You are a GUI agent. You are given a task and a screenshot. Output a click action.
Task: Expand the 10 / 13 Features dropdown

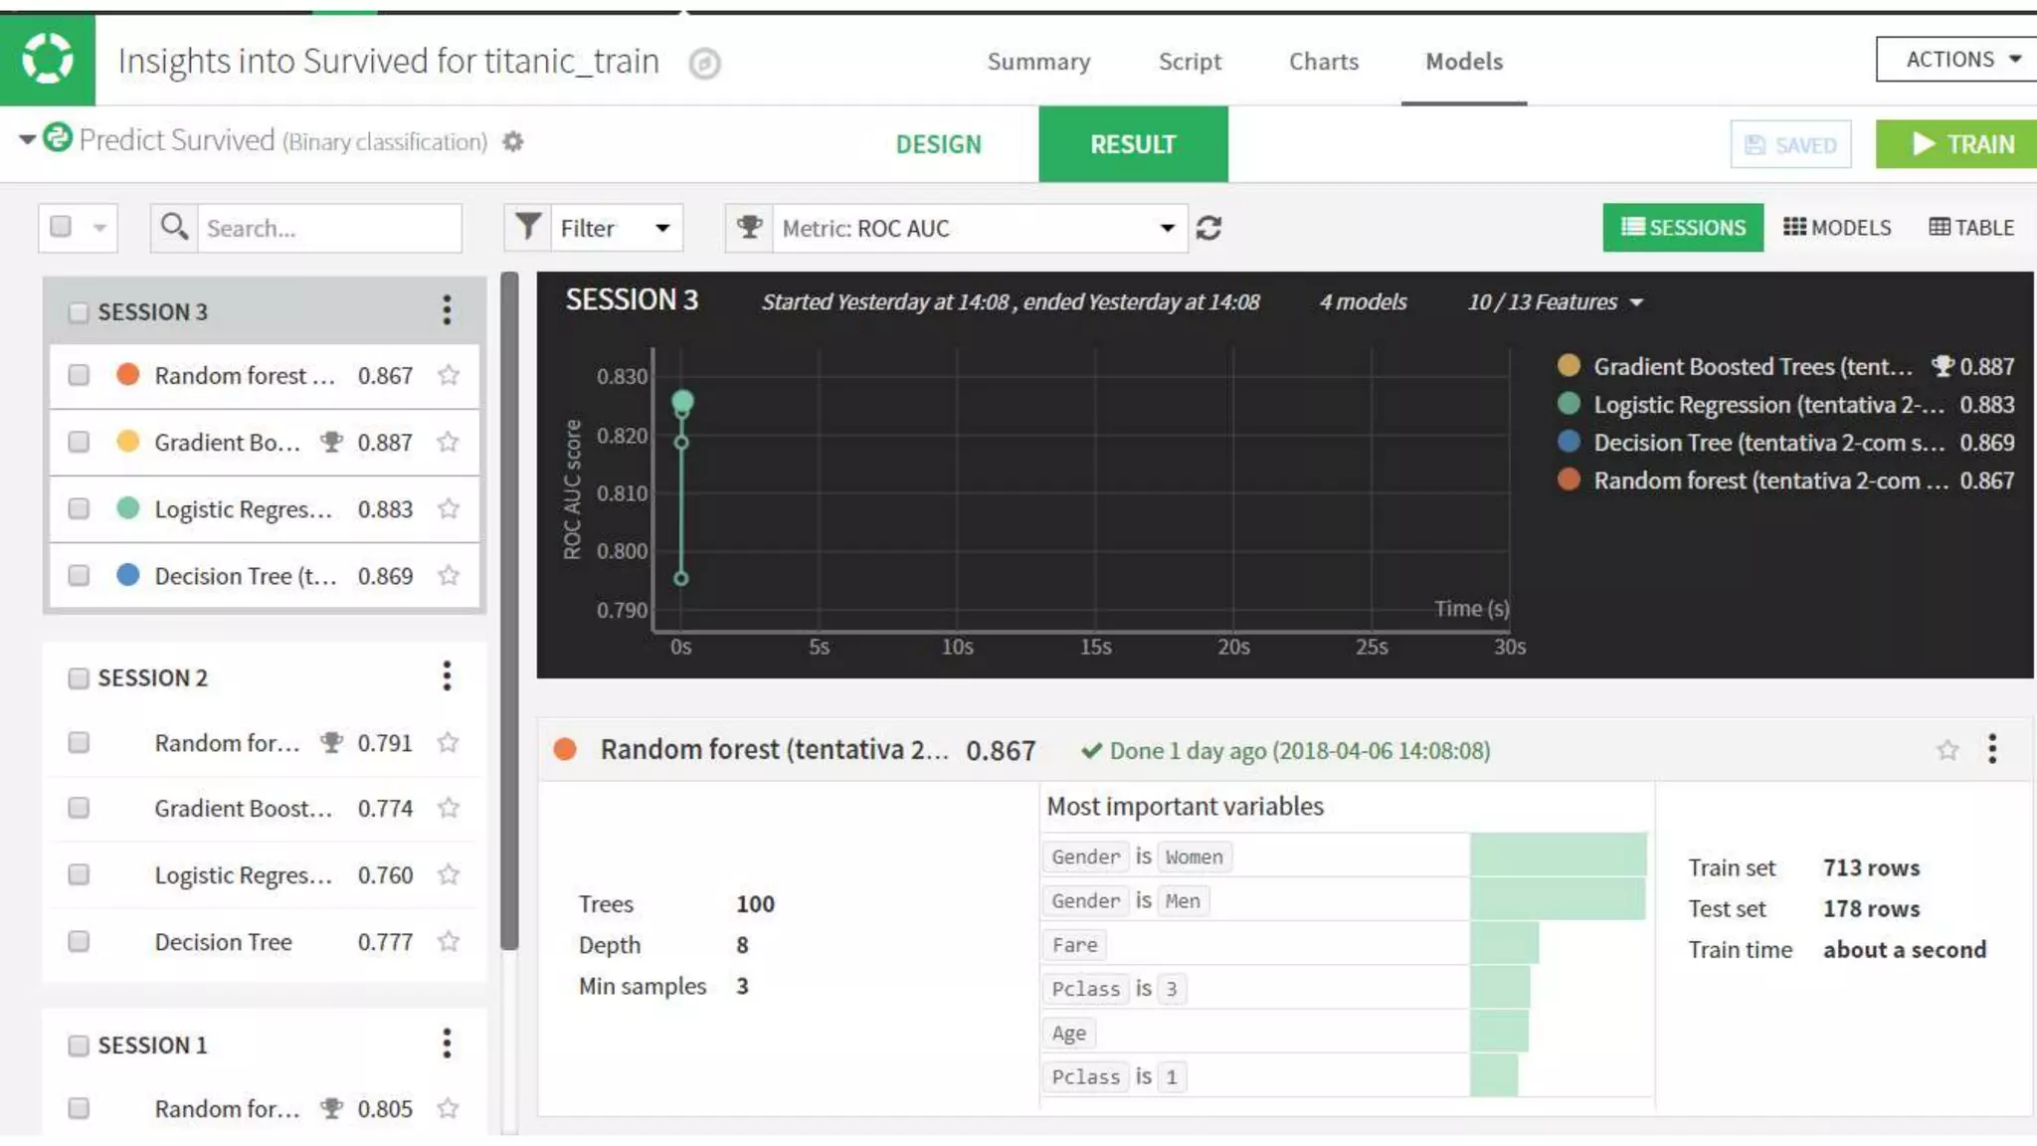tap(1554, 301)
